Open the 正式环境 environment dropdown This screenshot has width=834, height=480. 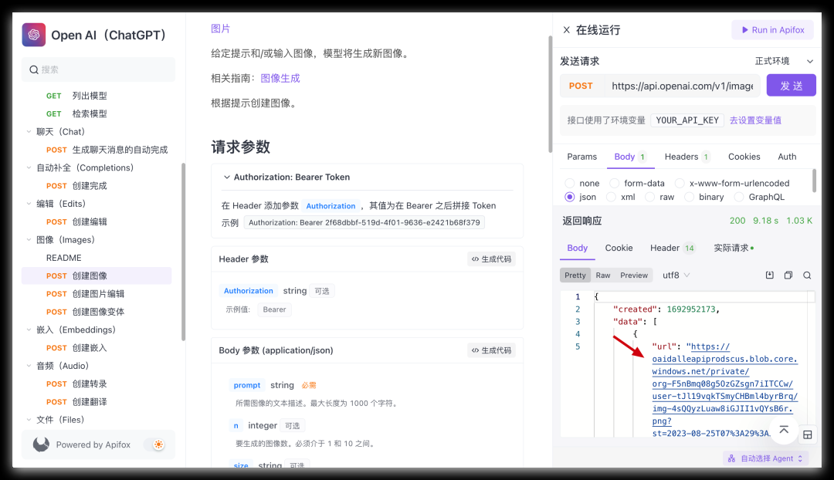click(x=784, y=61)
